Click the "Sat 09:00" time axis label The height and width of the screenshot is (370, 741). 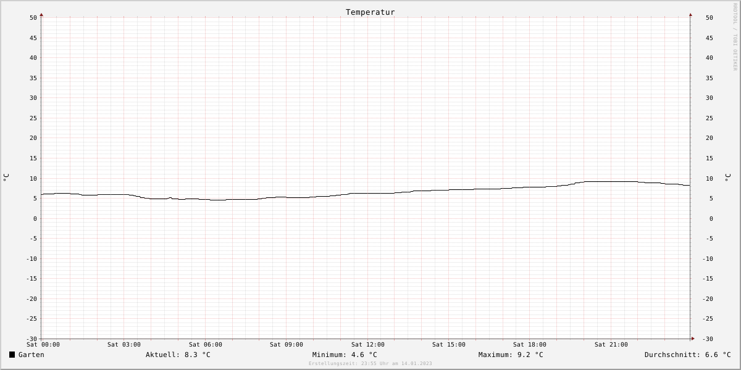coord(287,345)
